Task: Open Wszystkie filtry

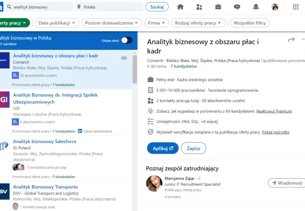Action: (250, 23)
